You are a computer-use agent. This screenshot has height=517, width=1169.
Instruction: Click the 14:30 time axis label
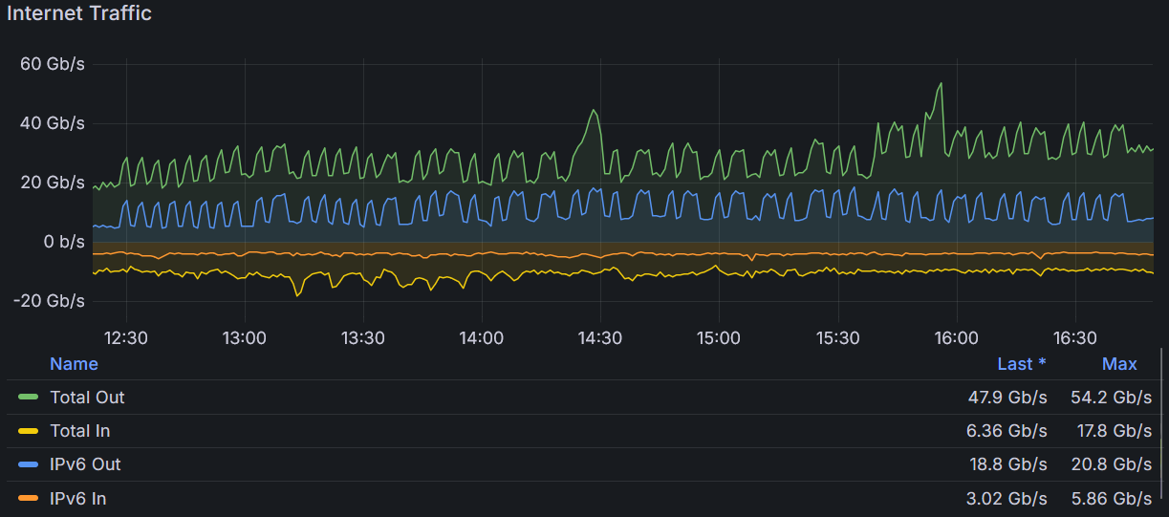599,338
